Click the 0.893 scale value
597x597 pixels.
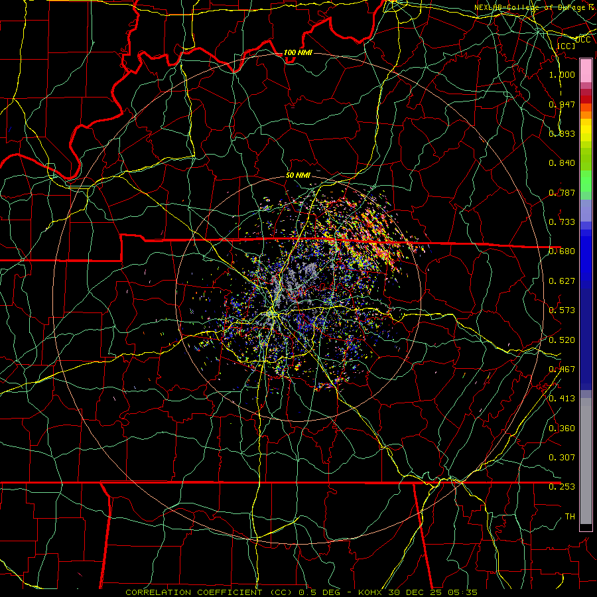[x=562, y=133]
